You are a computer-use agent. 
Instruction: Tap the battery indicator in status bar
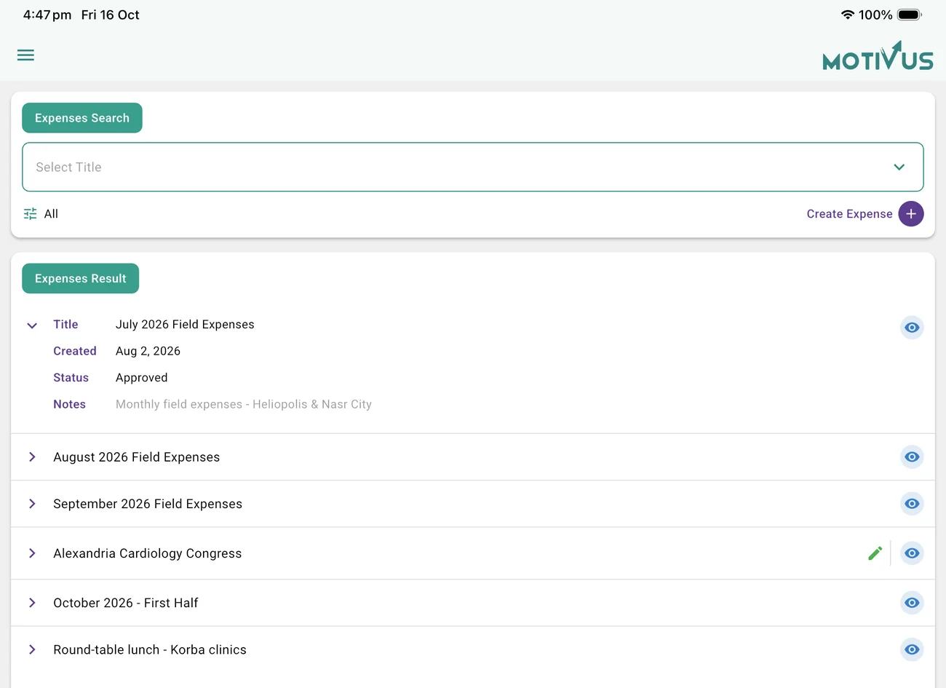[x=910, y=15]
